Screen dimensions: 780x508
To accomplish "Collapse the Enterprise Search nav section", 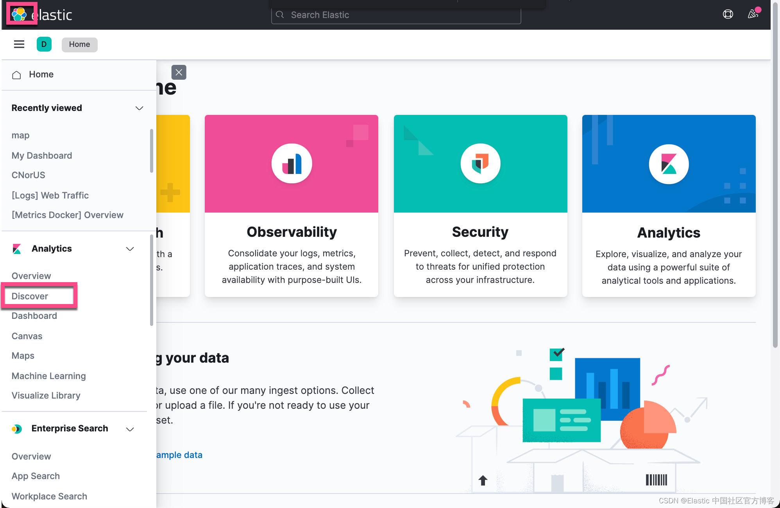I will (x=130, y=429).
